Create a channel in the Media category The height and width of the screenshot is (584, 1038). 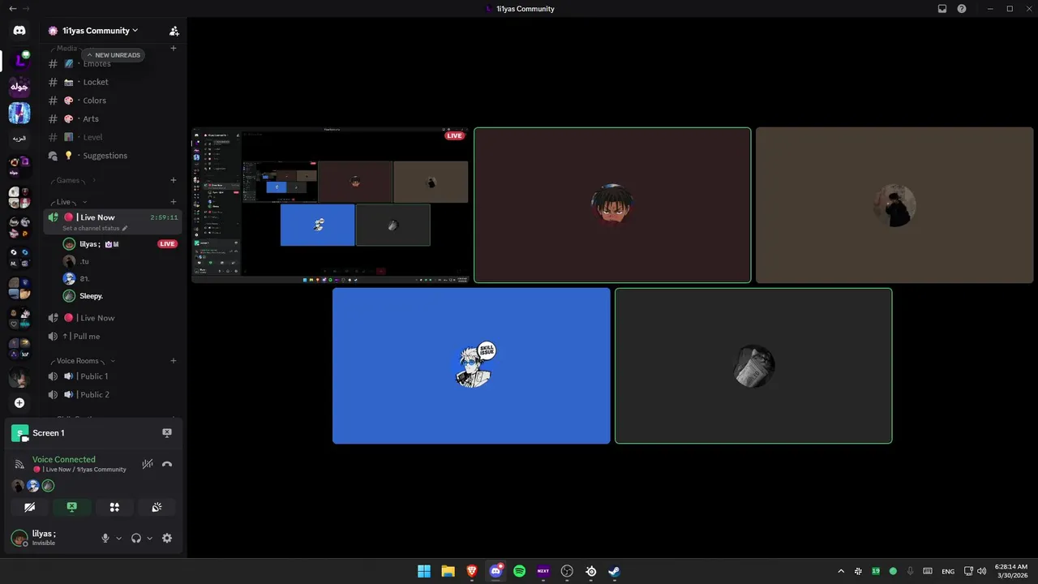click(174, 49)
